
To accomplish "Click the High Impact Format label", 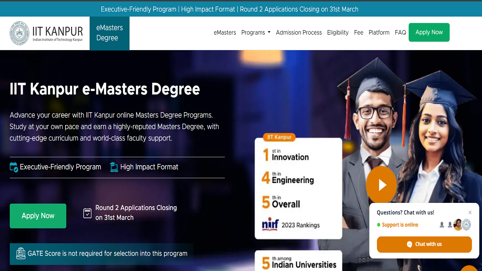I will click(149, 167).
